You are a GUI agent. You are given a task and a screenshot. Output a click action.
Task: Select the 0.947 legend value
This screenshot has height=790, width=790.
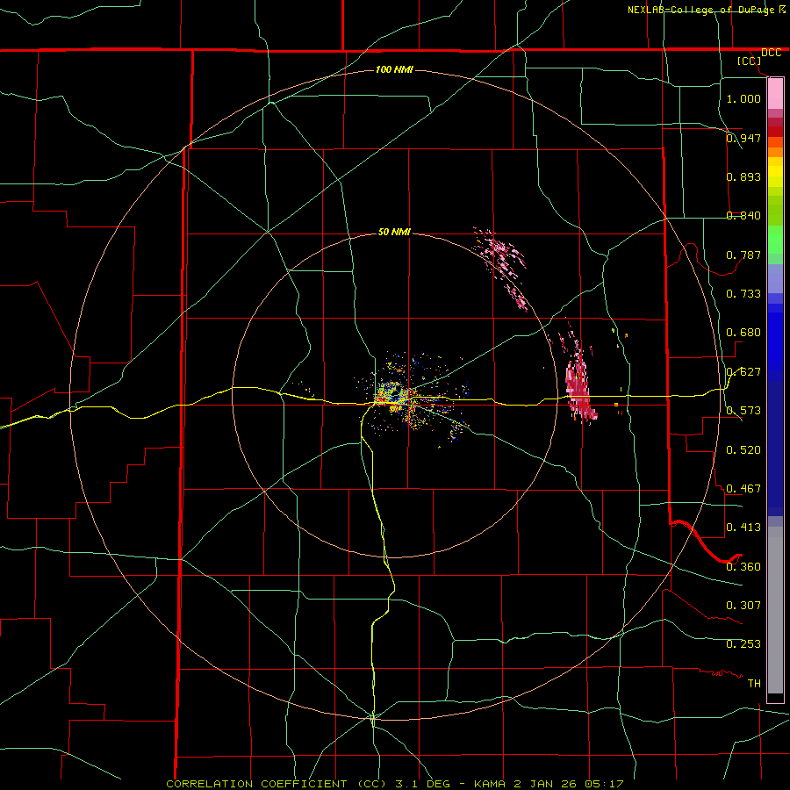point(743,138)
